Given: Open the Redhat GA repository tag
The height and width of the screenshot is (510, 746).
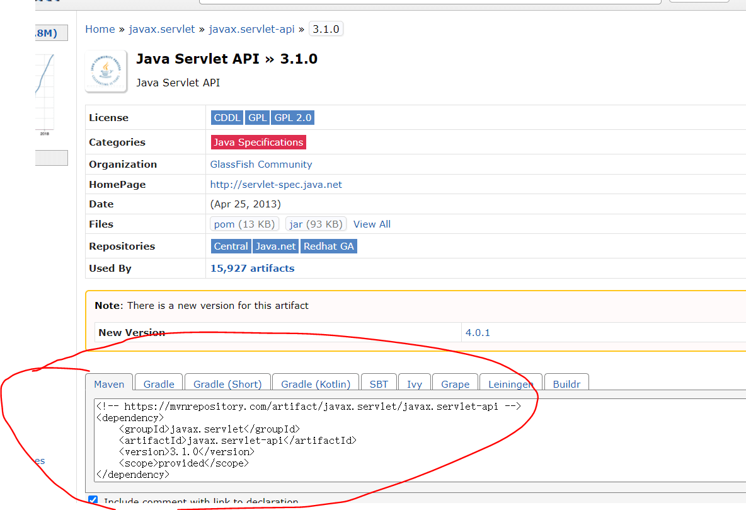Looking at the screenshot, I should click(329, 246).
